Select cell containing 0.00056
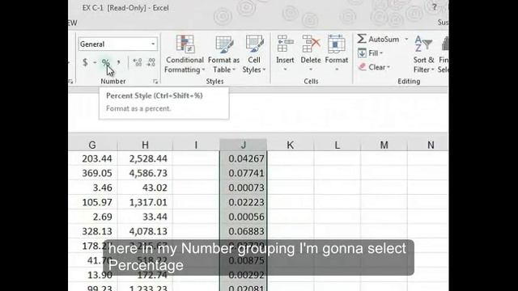The width and height of the screenshot is (518, 291). click(244, 217)
